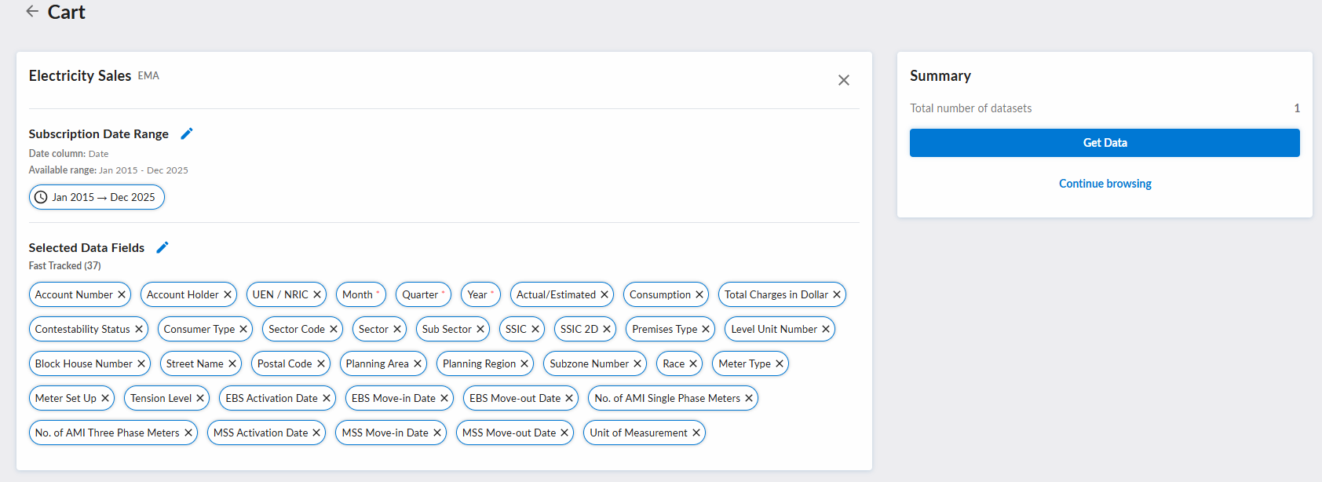Remove the Street Name field chip
The width and height of the screenshot is (1322, 482).
232,363
